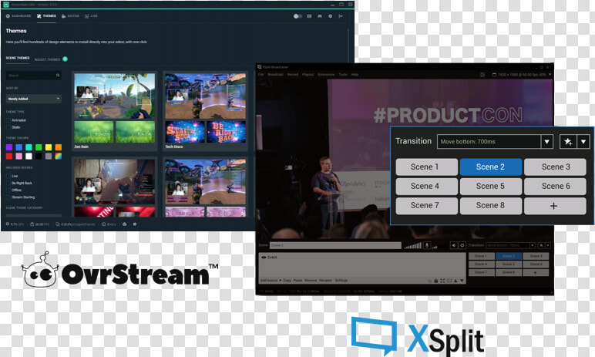Viewport: 595px width, 357px height.
Task: Click the logout arrow icon in Streamlabs header
Action: 341,16
